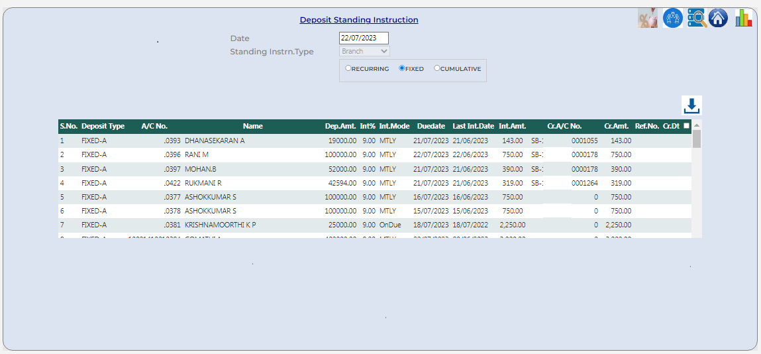Select the DHANASEKARAN A name cell
The image size is (761, 354).
[x=215, y=141]
